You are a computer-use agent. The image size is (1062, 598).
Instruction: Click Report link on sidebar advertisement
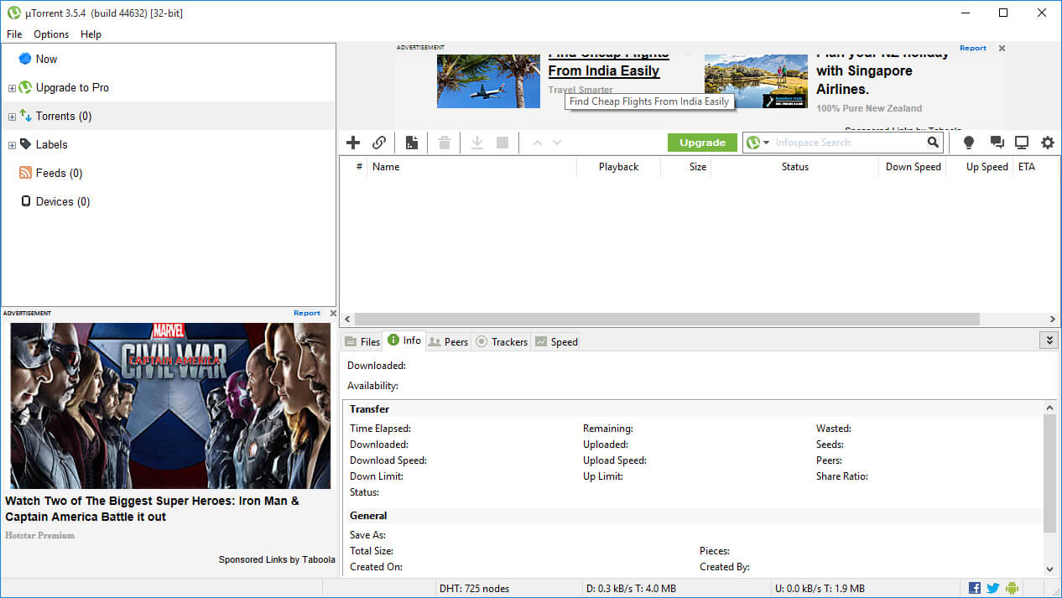click(x=307, y=313)
